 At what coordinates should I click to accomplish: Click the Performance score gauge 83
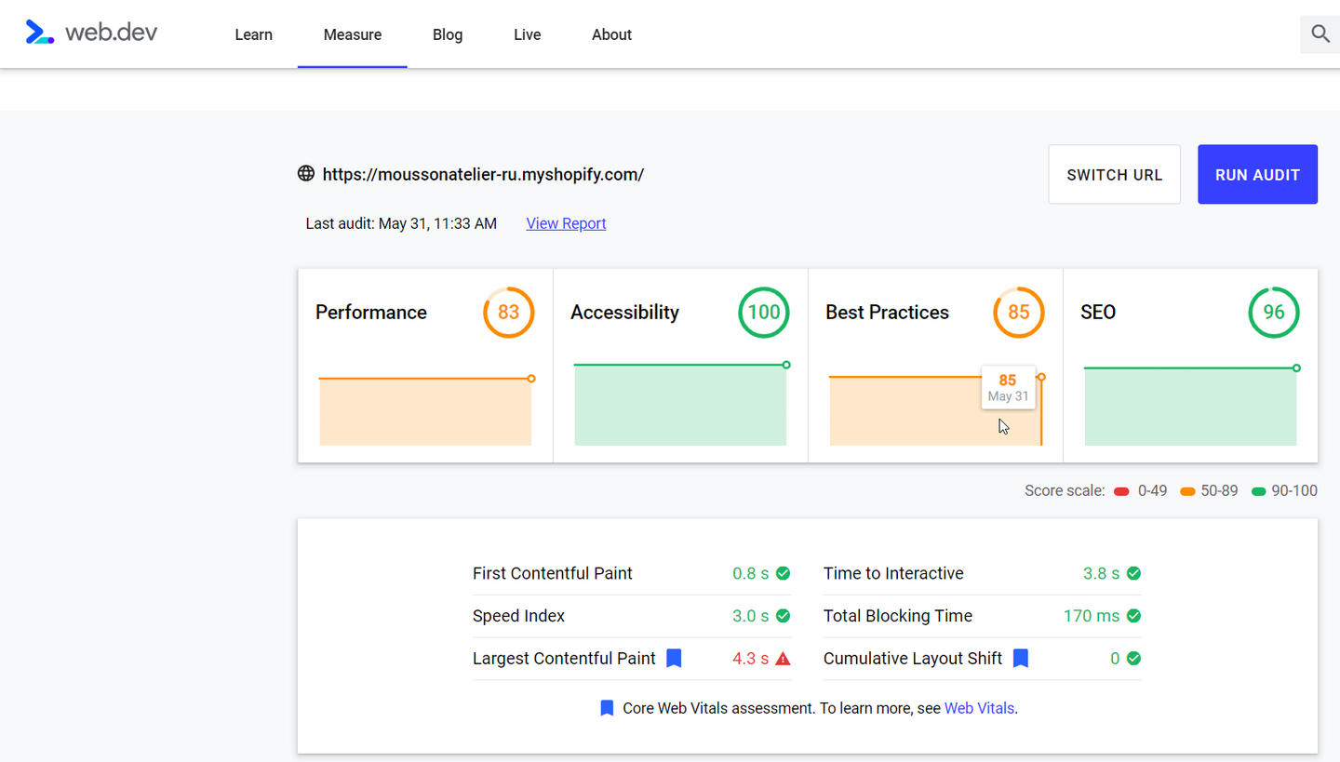[x=508, y=313]
